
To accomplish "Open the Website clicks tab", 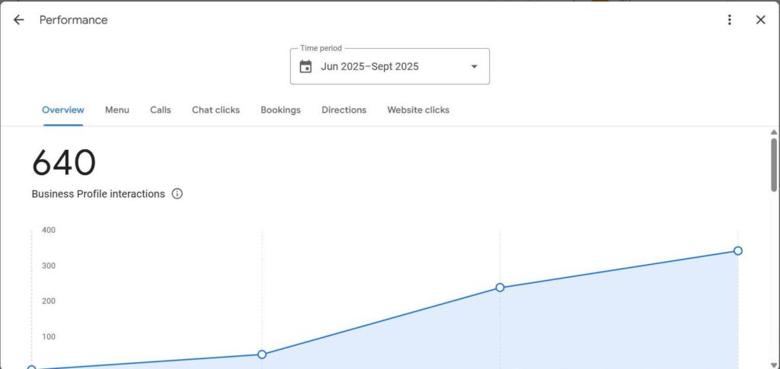I will click(x=418, y=110).
